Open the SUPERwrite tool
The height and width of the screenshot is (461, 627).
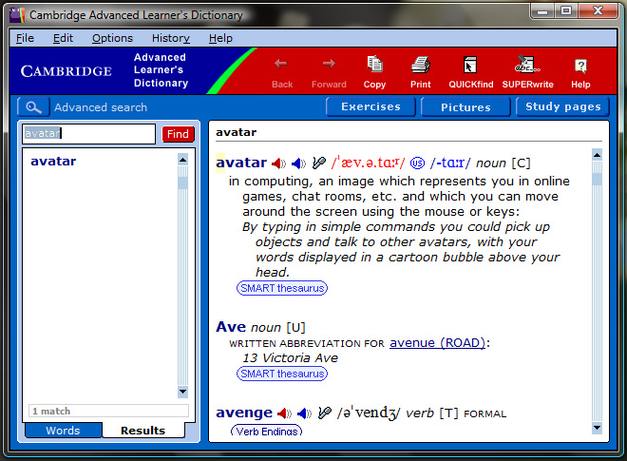coord(528,72)
